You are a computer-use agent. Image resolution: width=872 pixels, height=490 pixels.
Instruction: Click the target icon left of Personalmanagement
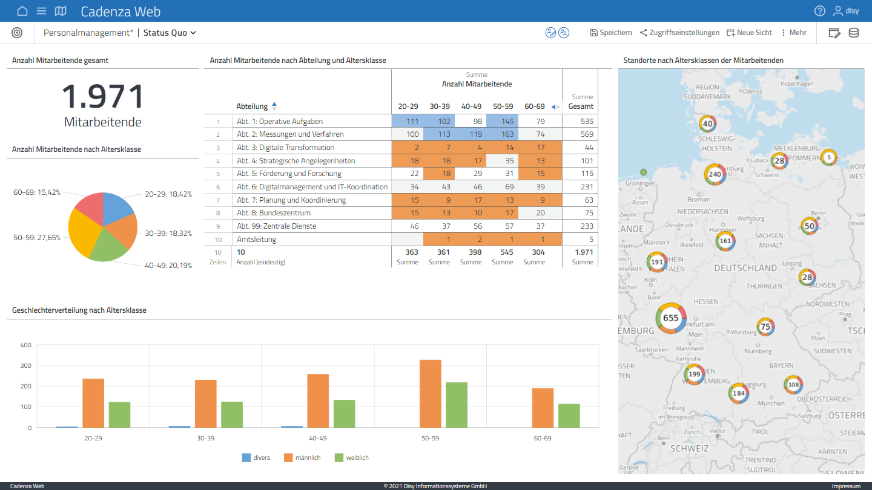point(17,33)
